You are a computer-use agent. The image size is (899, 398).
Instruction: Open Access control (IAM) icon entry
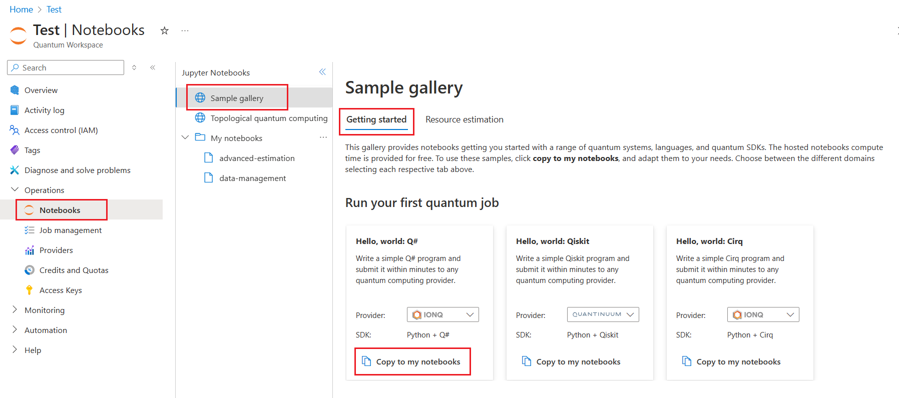pos(15,130)
